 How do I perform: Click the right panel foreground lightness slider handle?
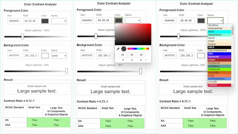coord(179,36)
